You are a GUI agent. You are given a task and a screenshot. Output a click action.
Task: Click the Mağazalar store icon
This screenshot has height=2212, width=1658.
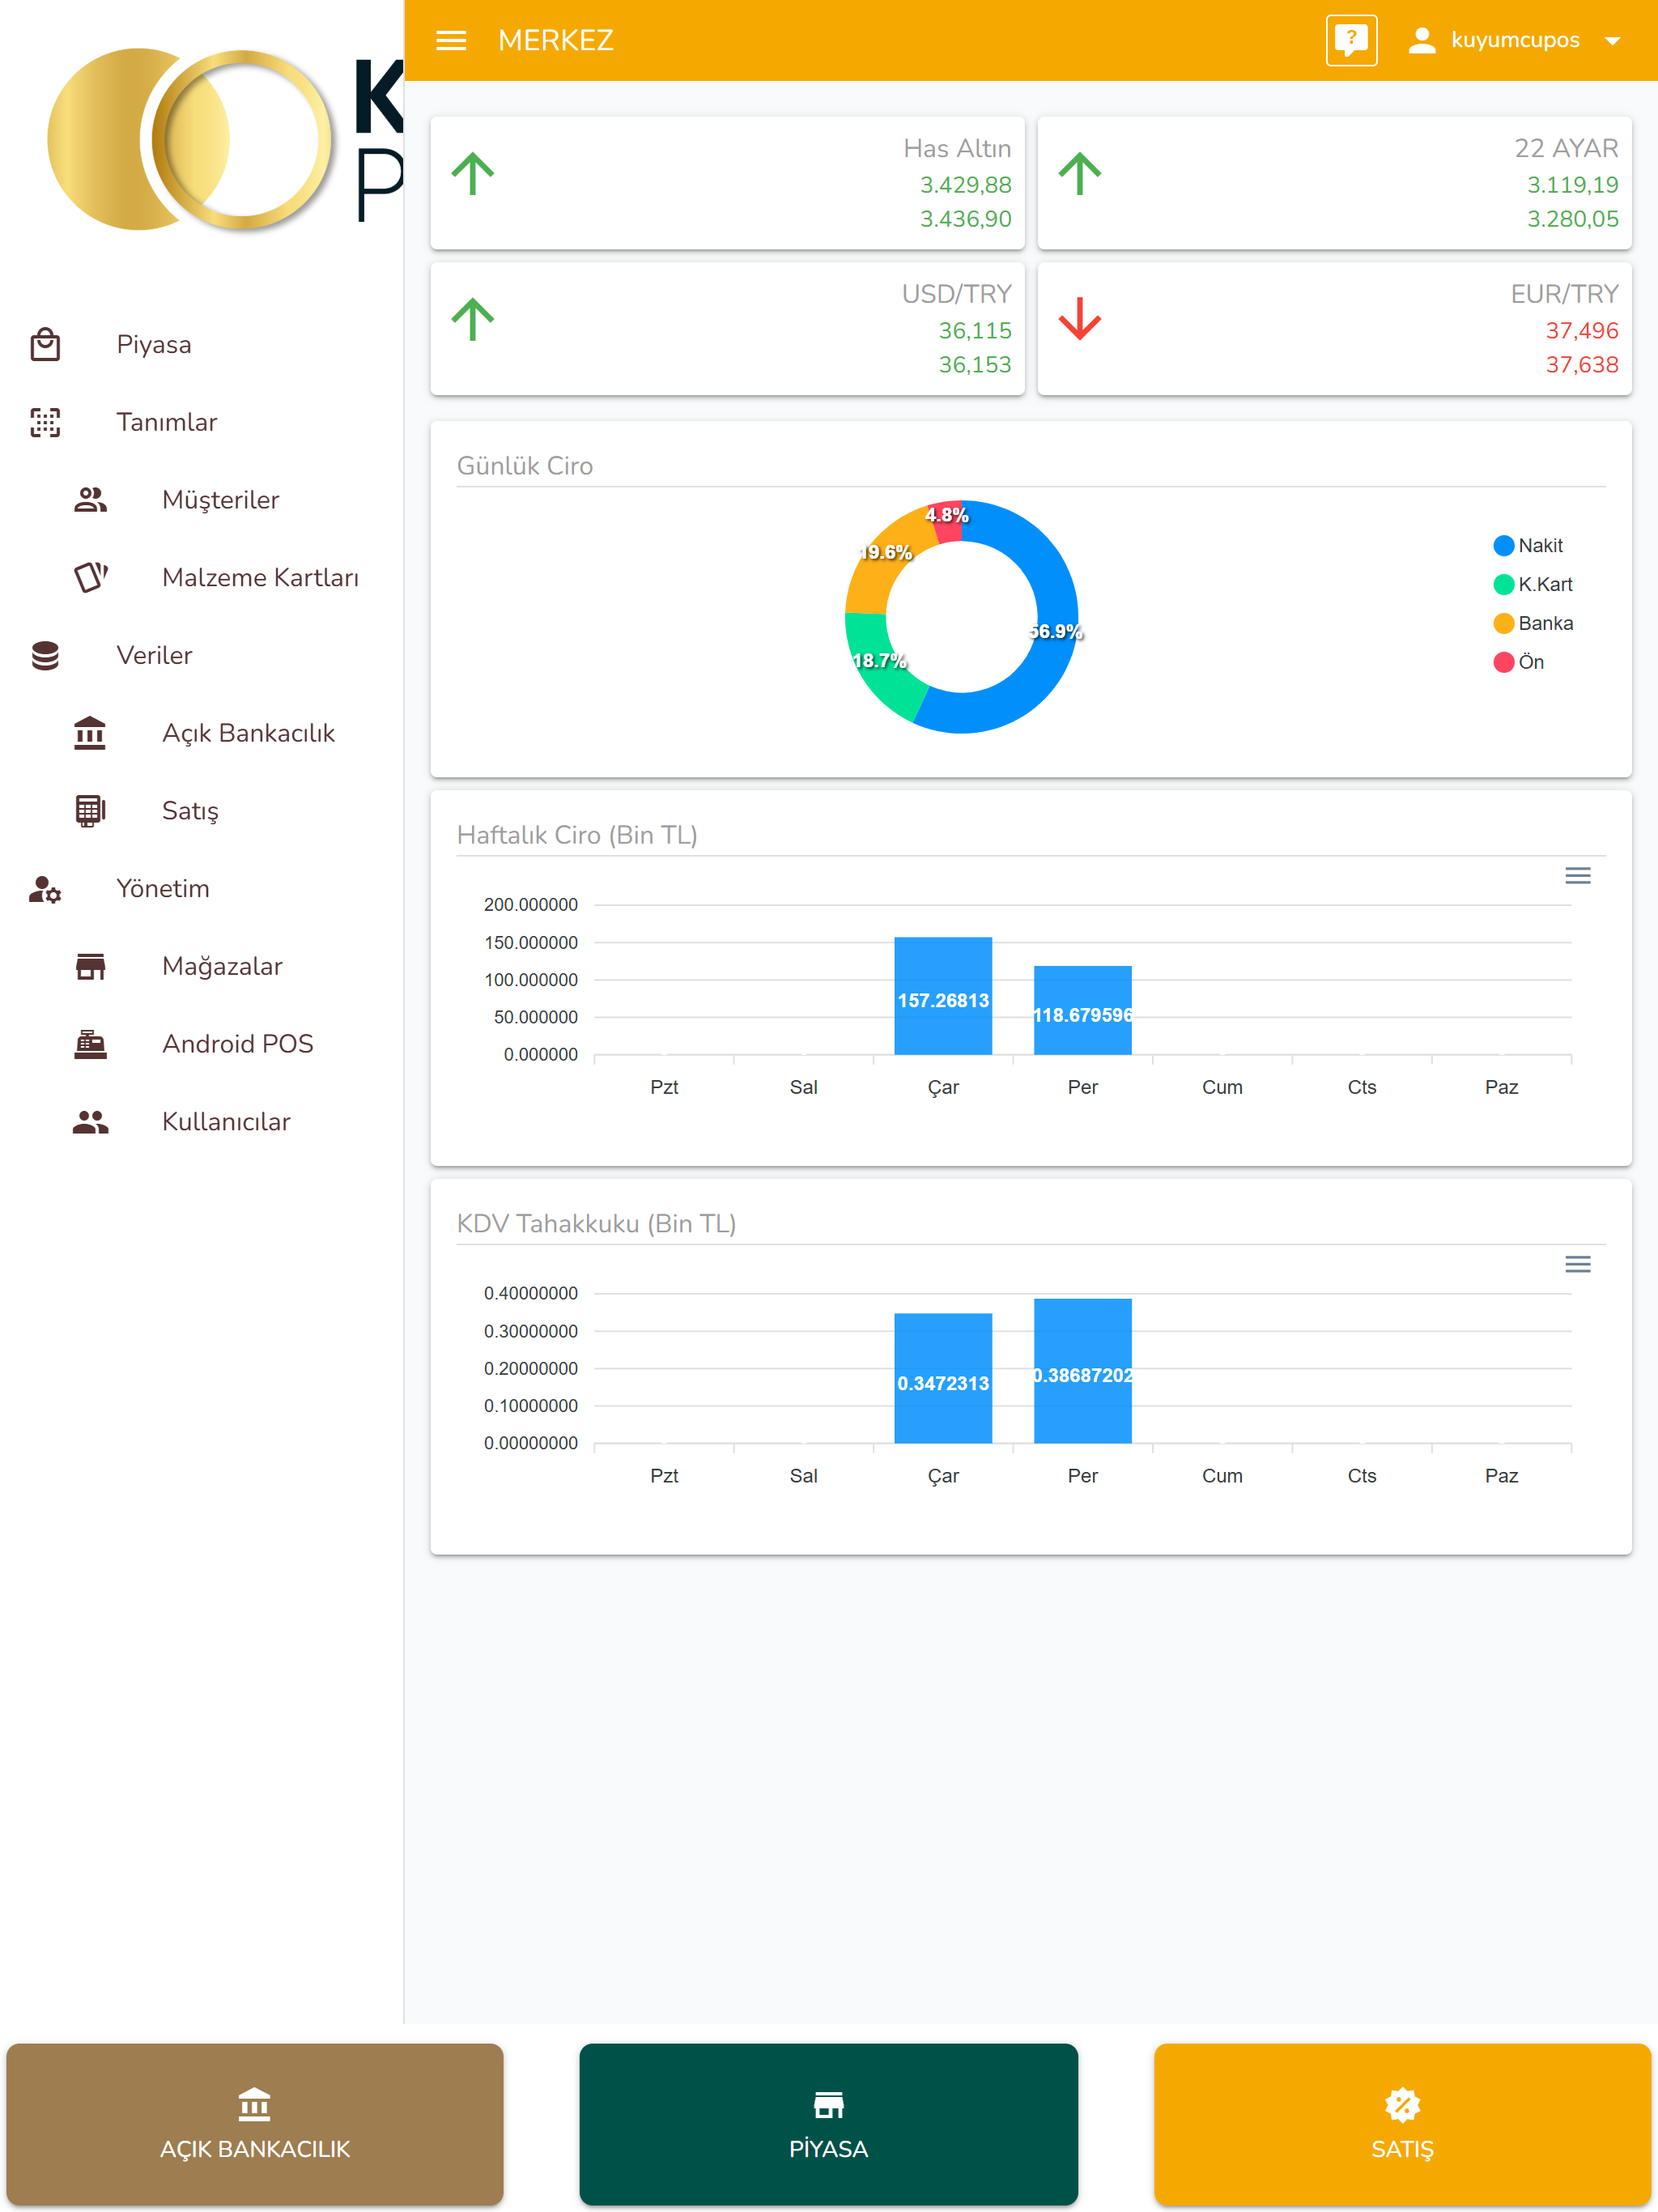pyautogui.click(x=90, y=966)
